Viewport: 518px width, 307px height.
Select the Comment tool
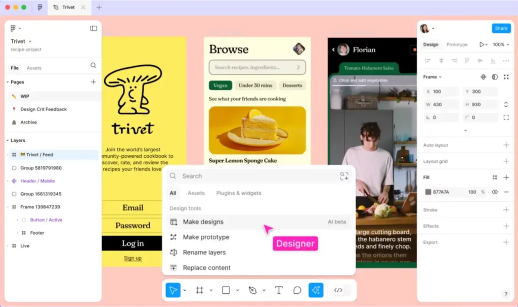tap(297, 290)
